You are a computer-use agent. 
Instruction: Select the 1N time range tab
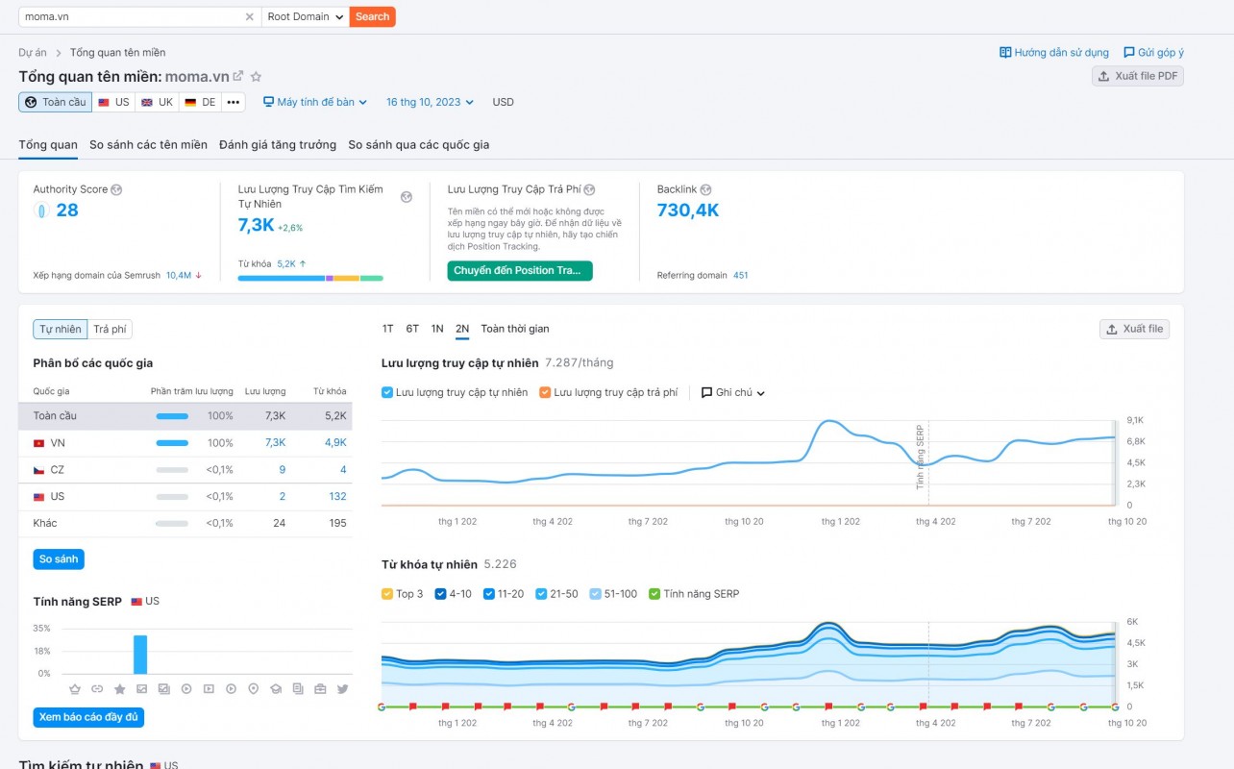(437, 329)
